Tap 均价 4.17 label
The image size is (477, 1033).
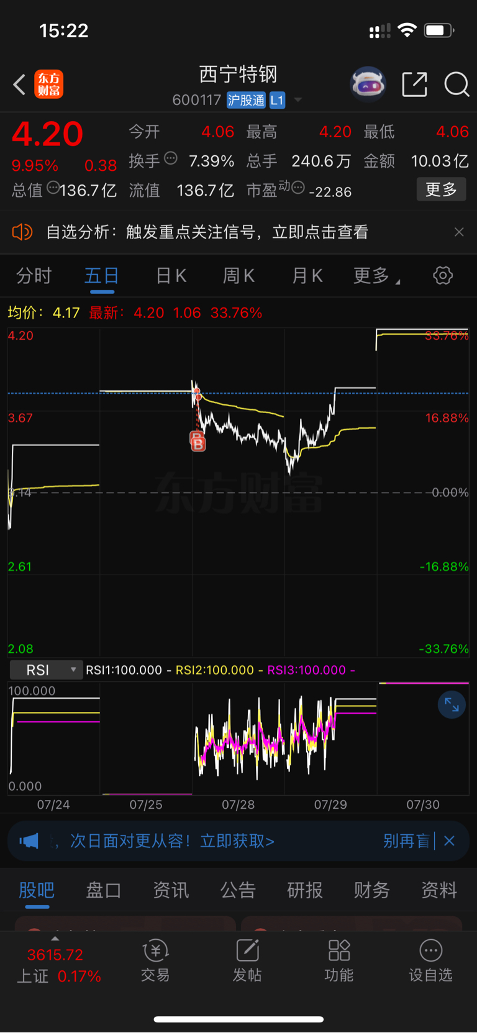[x=43, y=312]
